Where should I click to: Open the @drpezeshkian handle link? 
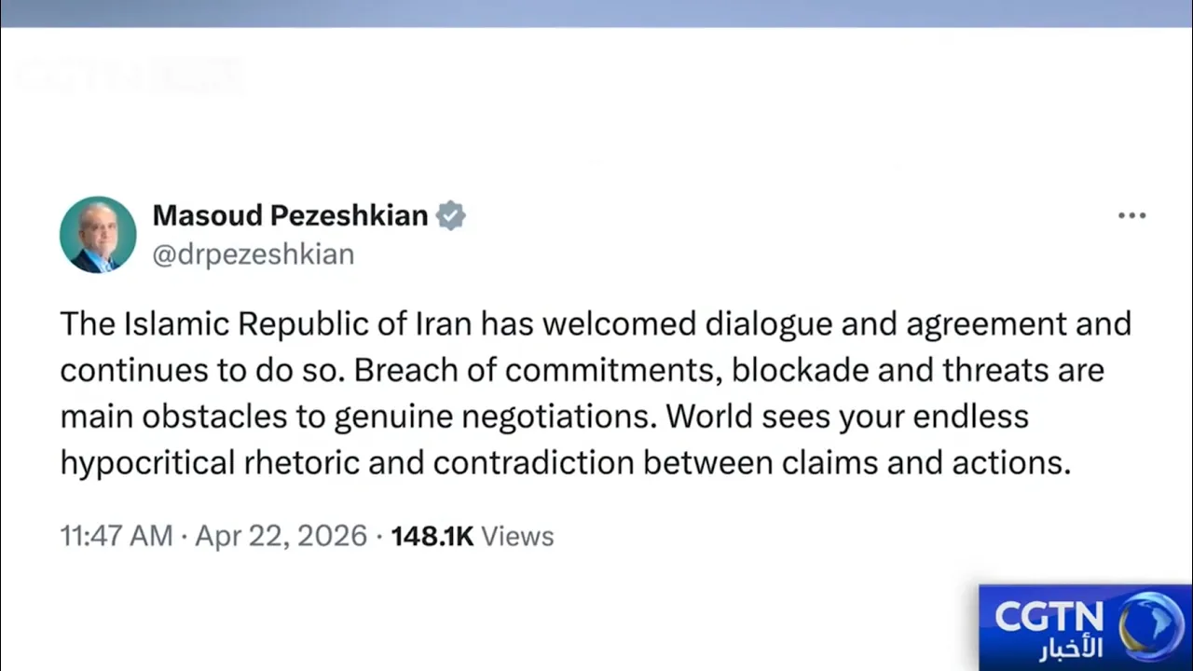pos(253,254)
